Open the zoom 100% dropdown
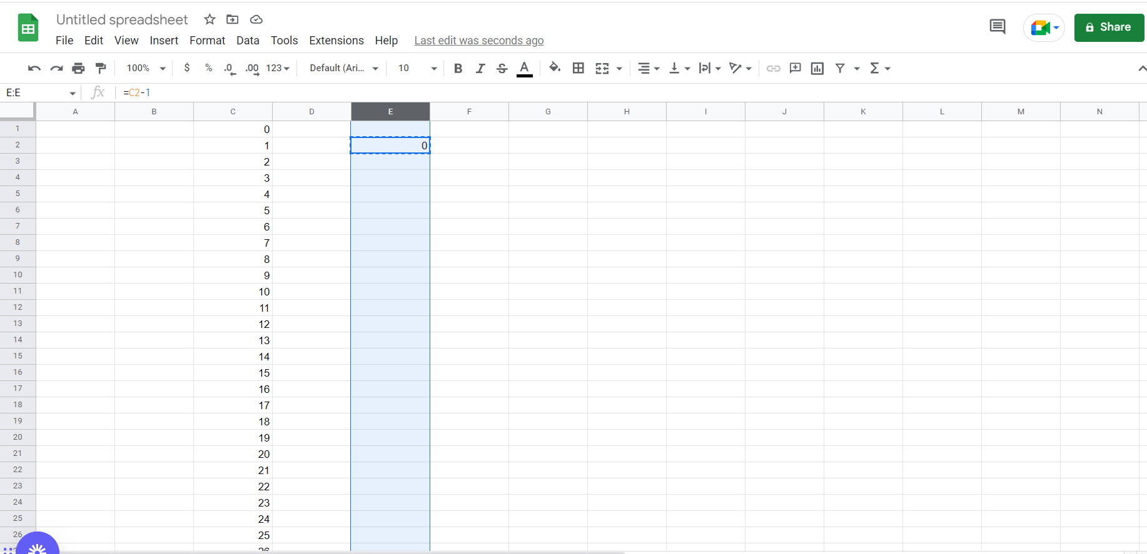Image resolution: width=1147 pixels, height=554 pixels. pyautogui.click(x=146, y=68)
